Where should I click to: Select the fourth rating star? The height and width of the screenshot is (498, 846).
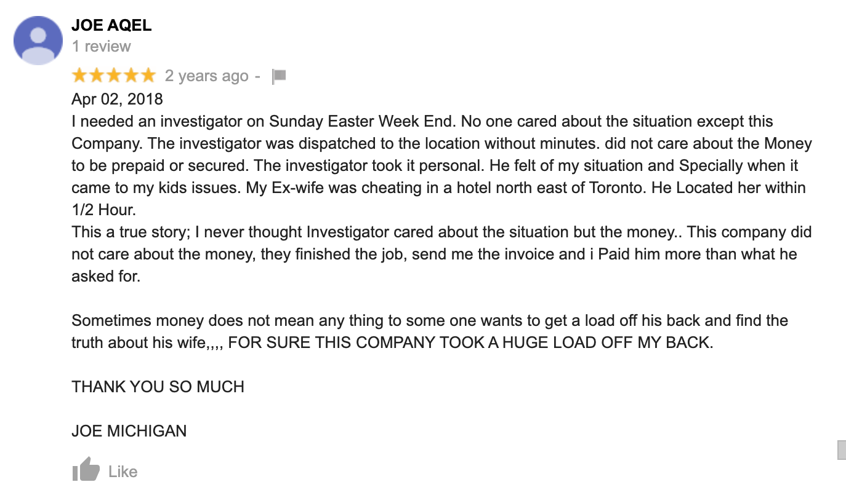click(x=131, y=74)
